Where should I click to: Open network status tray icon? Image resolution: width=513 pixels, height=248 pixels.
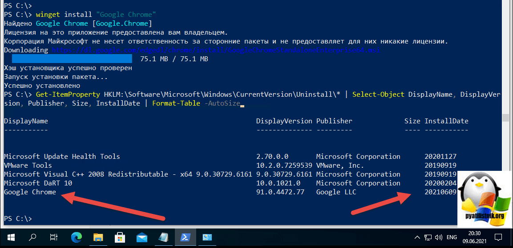point(428,237)
